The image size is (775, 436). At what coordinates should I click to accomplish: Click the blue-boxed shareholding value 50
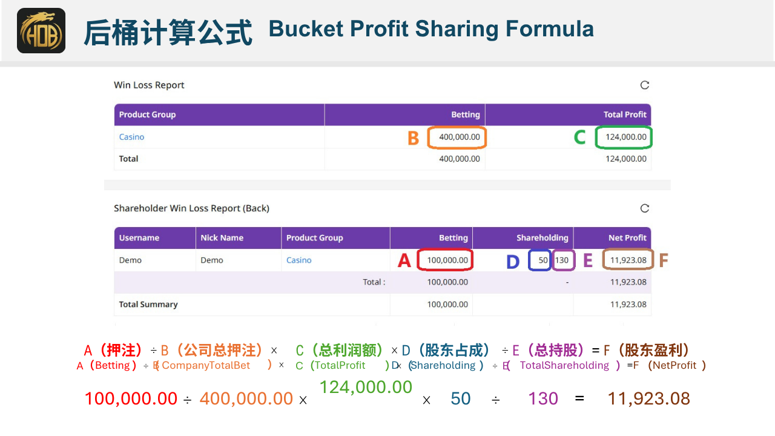tap(542, 260)
